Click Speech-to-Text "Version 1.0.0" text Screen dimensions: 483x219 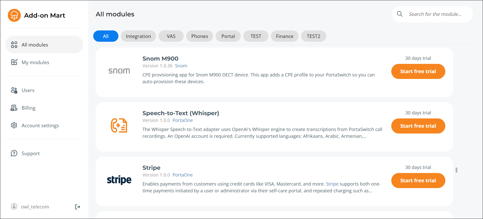pos(156,120)
